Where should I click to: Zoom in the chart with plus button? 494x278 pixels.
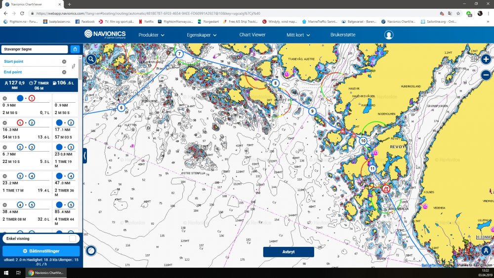(x=486, y=59)
